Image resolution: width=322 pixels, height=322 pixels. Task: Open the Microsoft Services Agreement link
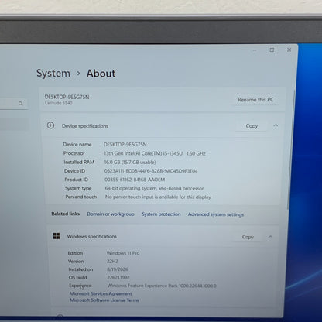click(101, 293)
